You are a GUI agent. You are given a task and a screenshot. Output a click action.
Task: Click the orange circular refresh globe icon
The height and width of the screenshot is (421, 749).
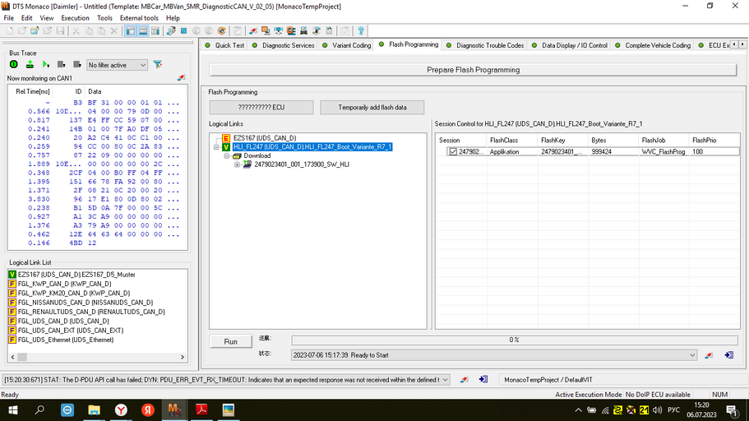coord(222,31)
